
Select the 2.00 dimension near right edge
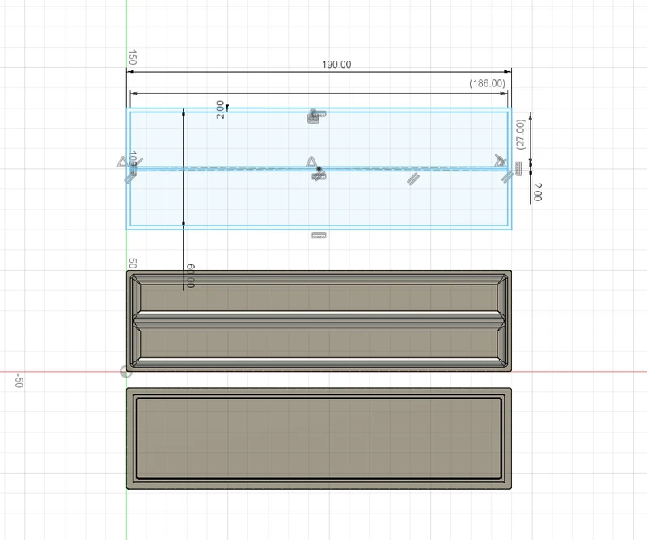[x=538, y=192]
